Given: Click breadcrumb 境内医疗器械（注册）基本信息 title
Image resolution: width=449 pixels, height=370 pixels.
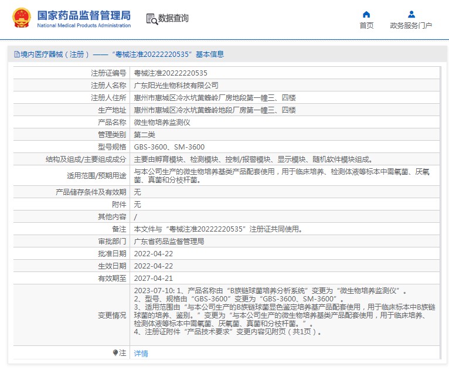Looking at the screenshot, I should [123, 54].
